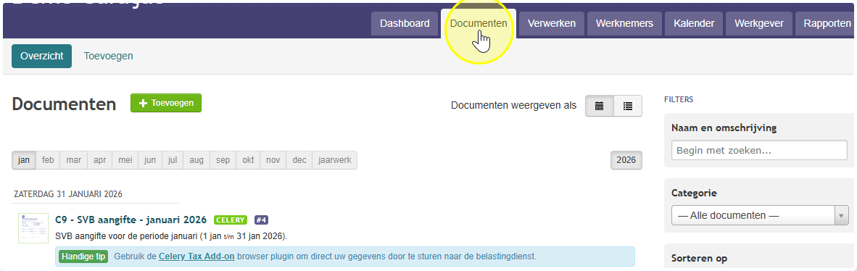Select the Overzicht sub-tab
Viewport: 857px width, 271px height.
coord(41,56)
